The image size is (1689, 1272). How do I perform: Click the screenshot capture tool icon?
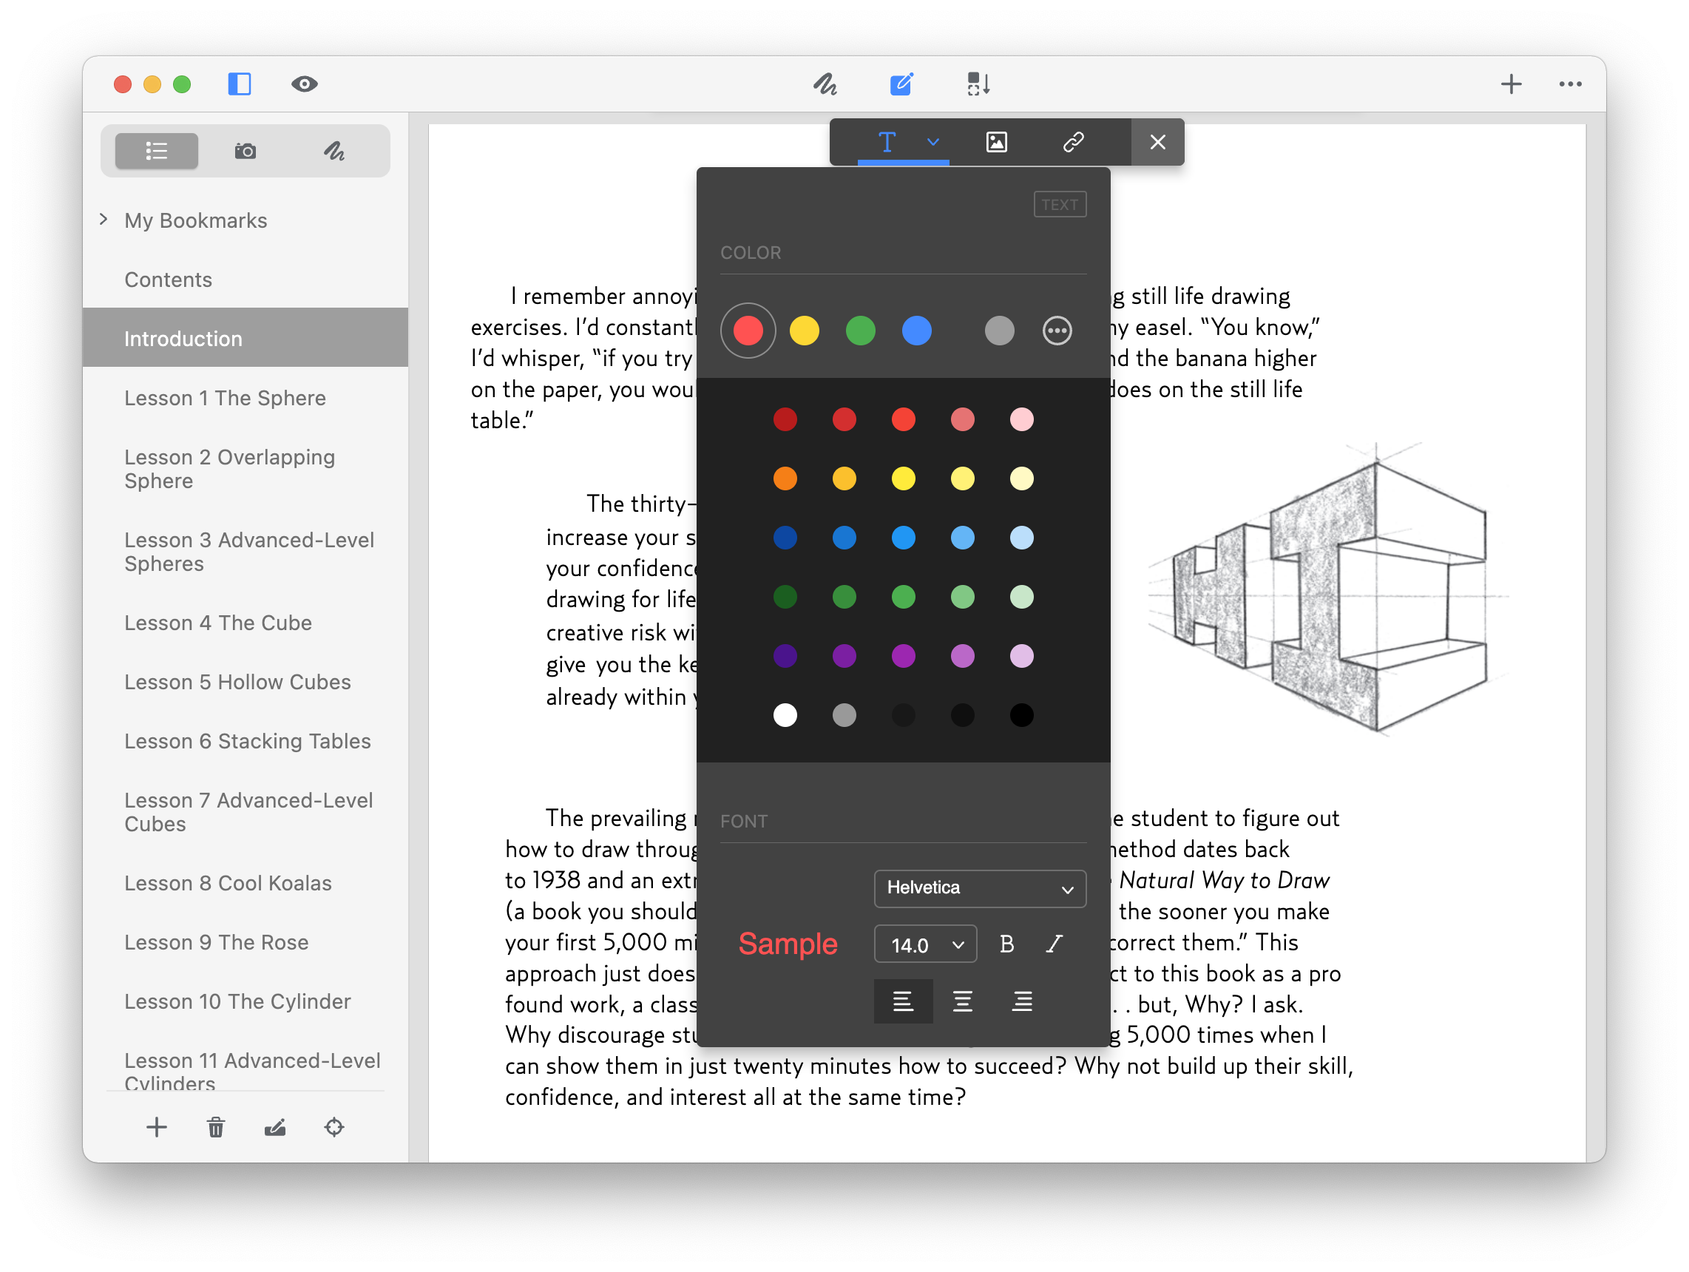pyautogui.click(x=245, y=149)
